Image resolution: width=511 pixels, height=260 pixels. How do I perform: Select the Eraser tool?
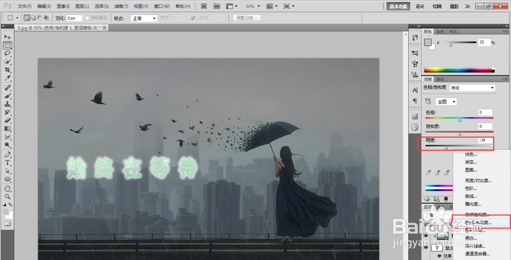(8, 120)
